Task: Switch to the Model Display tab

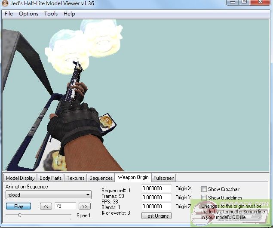Action: (20, 178)
